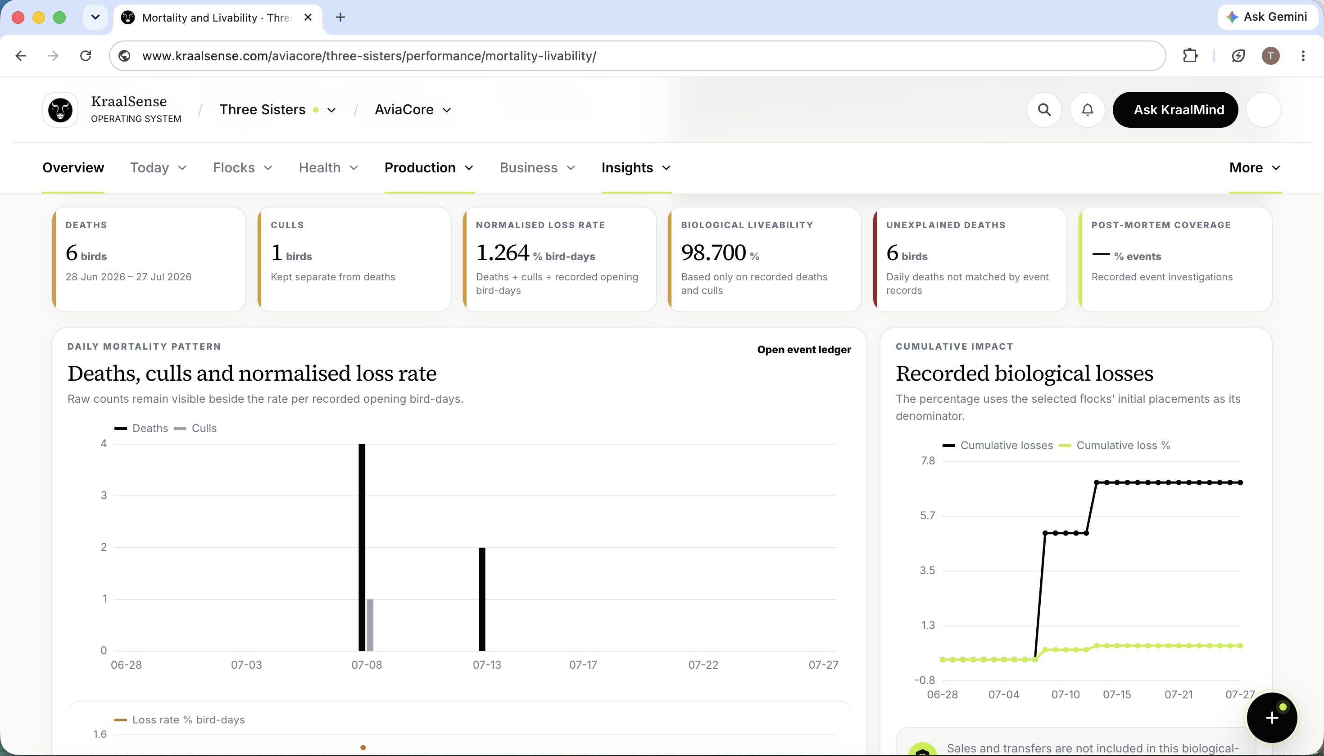Image resolution: width=1324 pixels, height=756 pixels.
Task: Toggle the Cumulative loss % legend series
Action: coord(1115,445)
